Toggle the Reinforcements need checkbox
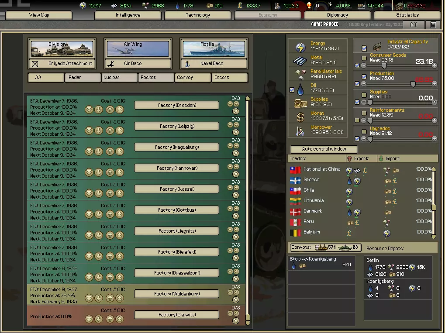The height and width of the screenshot is (333, 445). tap(364, 113)
